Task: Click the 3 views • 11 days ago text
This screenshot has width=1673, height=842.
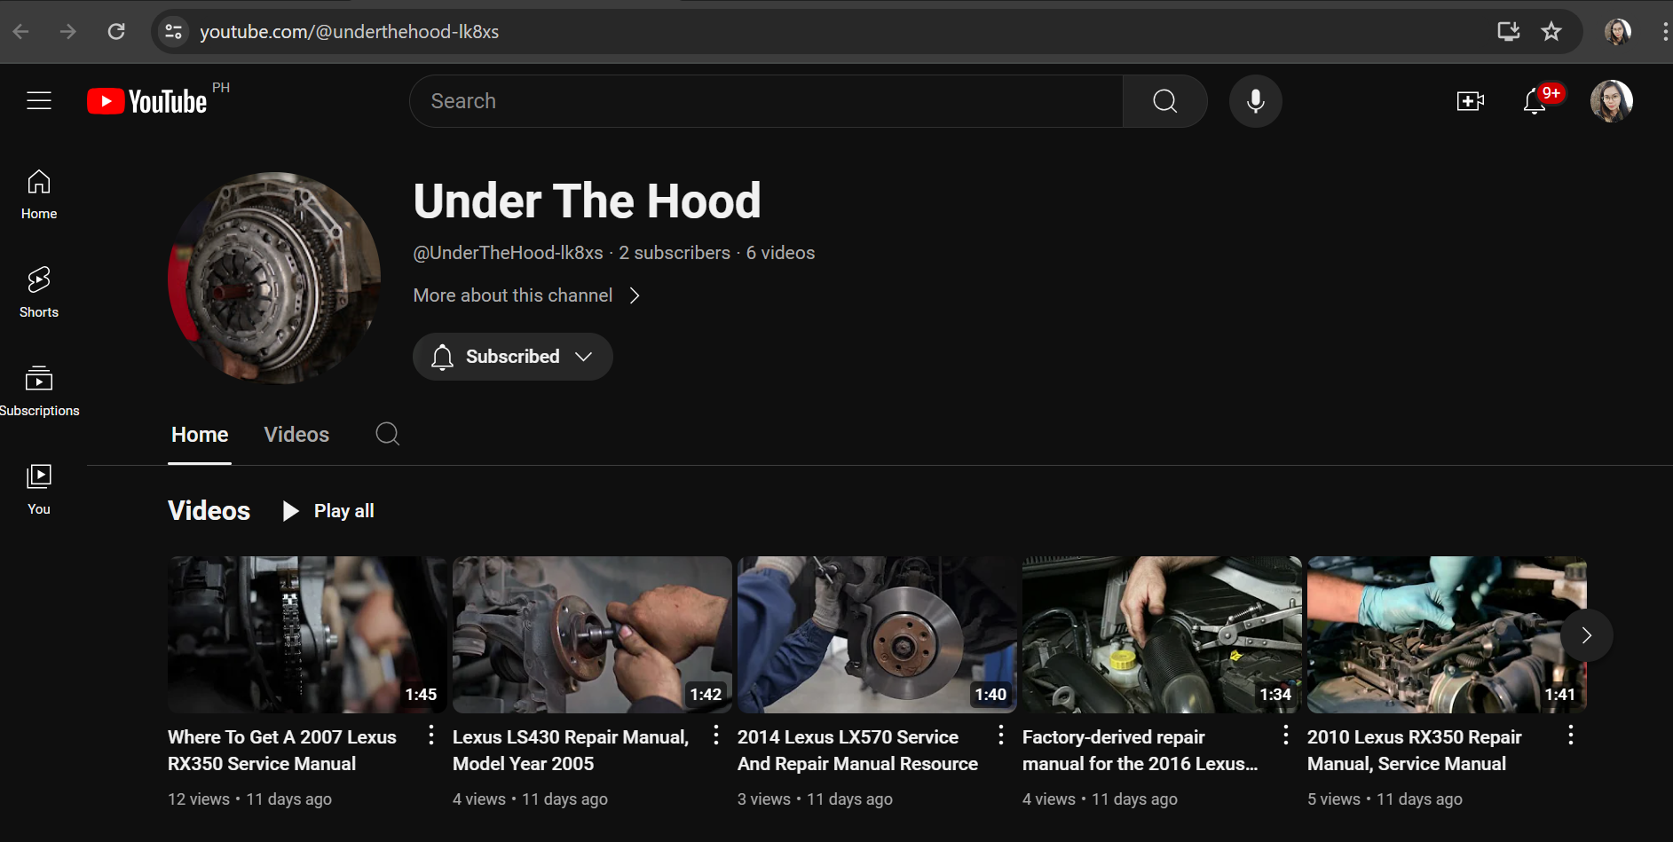Action: tap(815, 799)
